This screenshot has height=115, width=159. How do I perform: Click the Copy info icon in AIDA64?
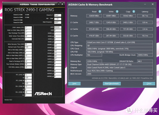pos(134,11)
